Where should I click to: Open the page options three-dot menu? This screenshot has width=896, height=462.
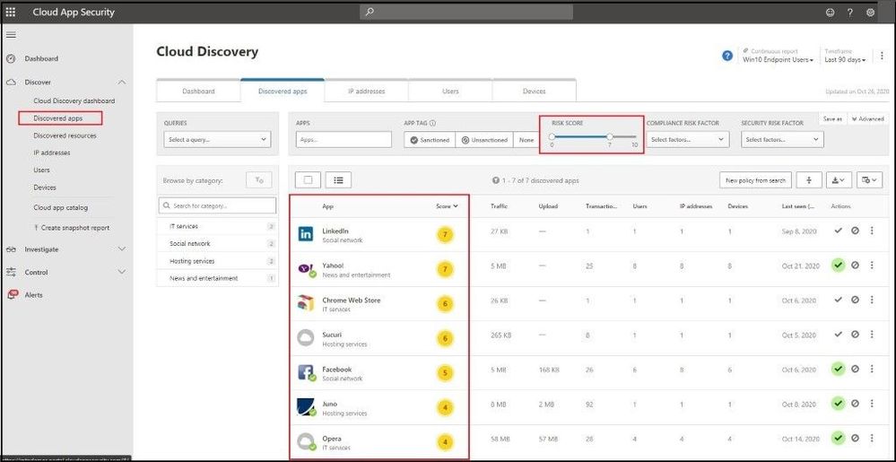pyautogui.click(x=883, y=56)
